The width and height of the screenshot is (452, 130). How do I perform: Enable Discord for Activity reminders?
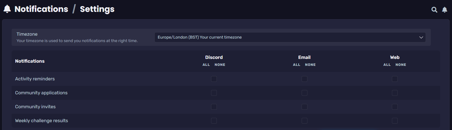pos(214,79)
